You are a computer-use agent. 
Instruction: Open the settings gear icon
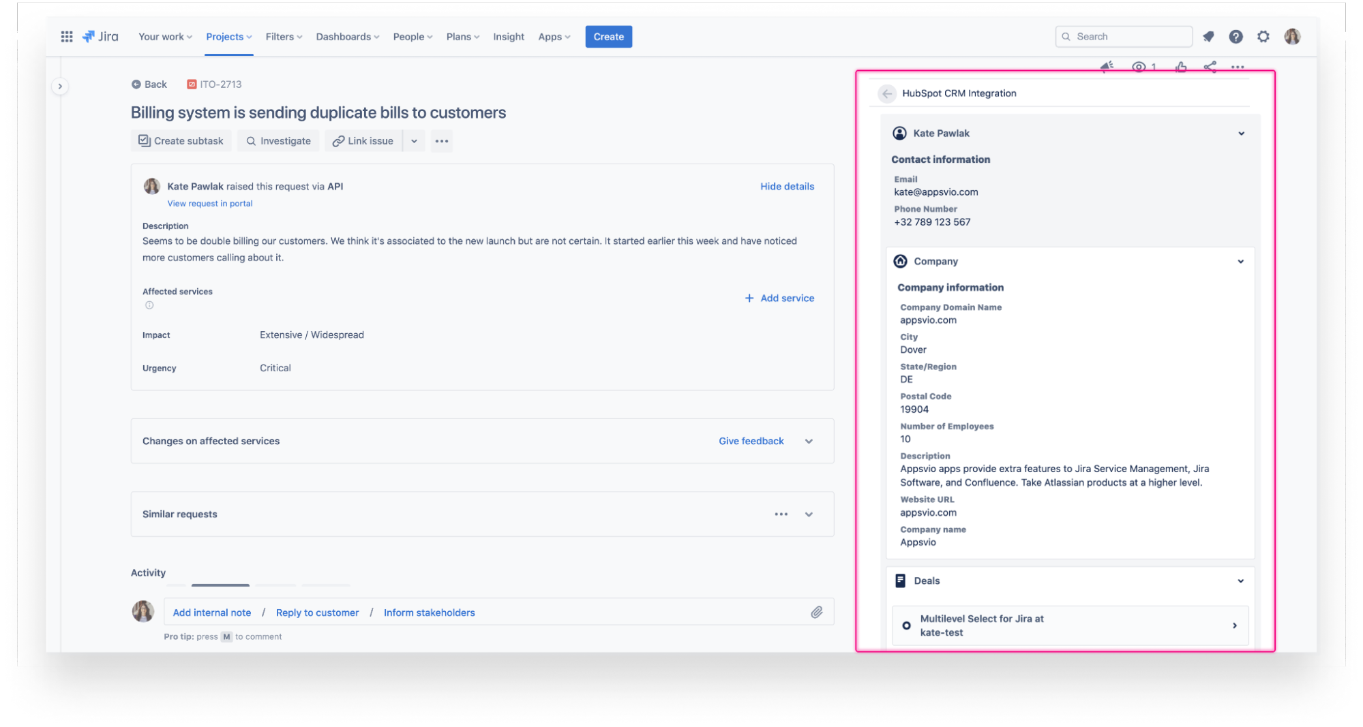(1263, 37)
